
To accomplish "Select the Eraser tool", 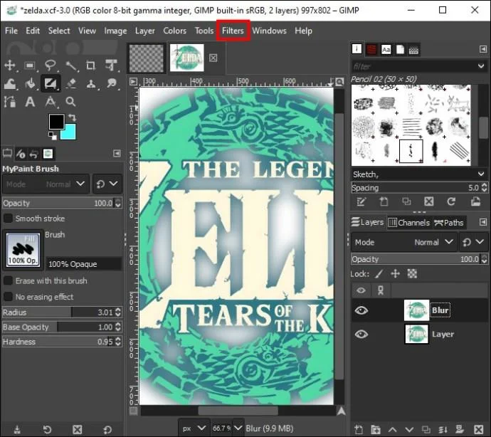I will coord(71,84).
